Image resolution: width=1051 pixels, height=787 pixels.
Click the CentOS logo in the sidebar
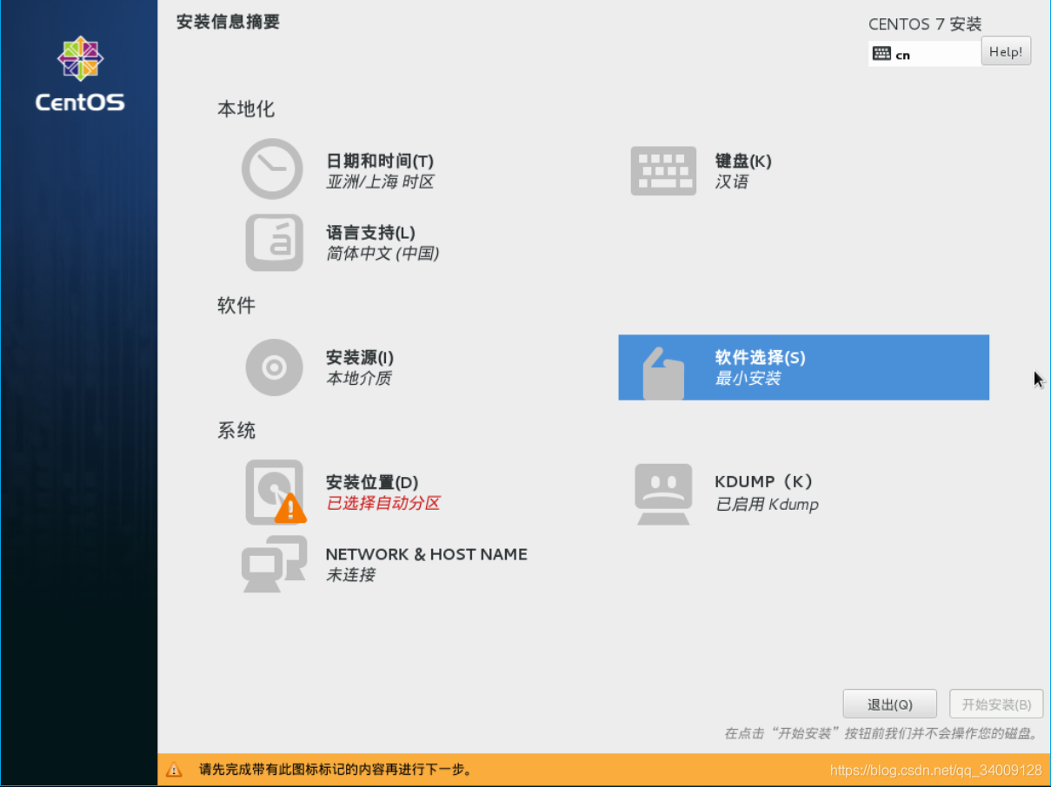(80, 75)
